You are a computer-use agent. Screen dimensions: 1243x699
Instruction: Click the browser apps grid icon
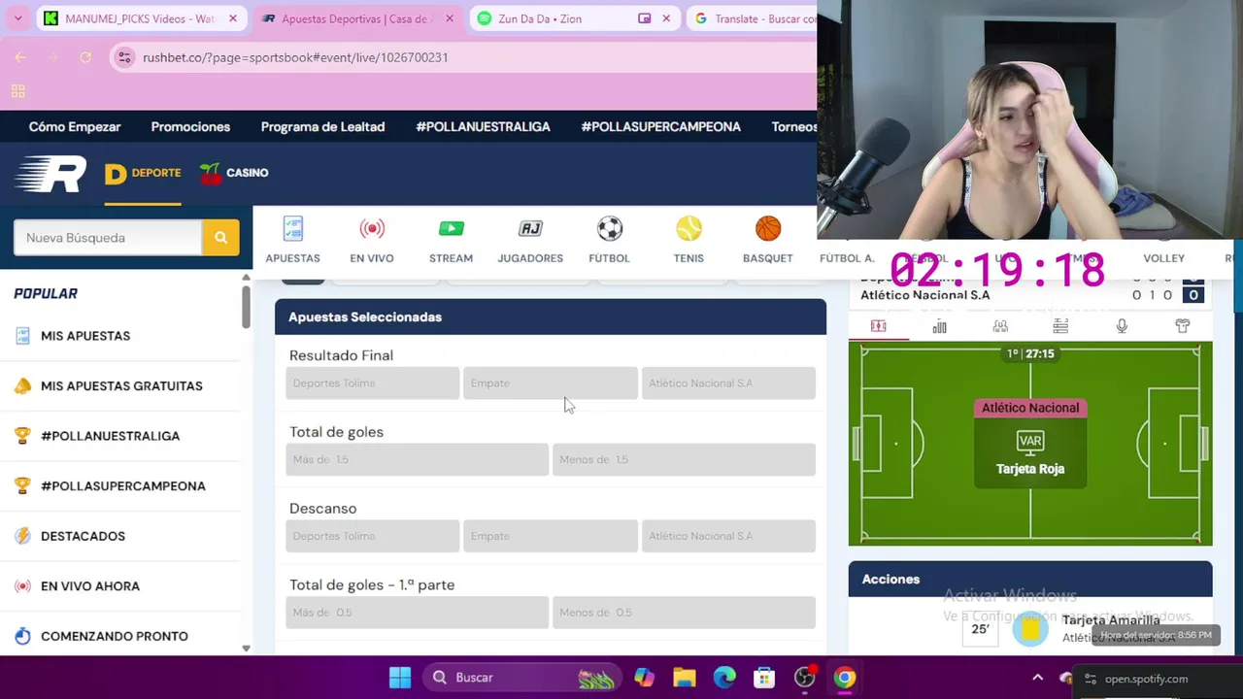17,91
